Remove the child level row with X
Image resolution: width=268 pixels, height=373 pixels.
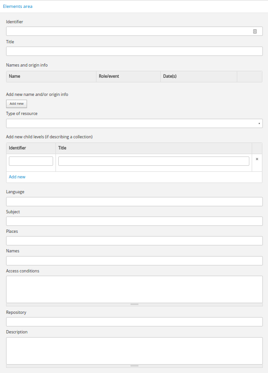click(257, 159)
